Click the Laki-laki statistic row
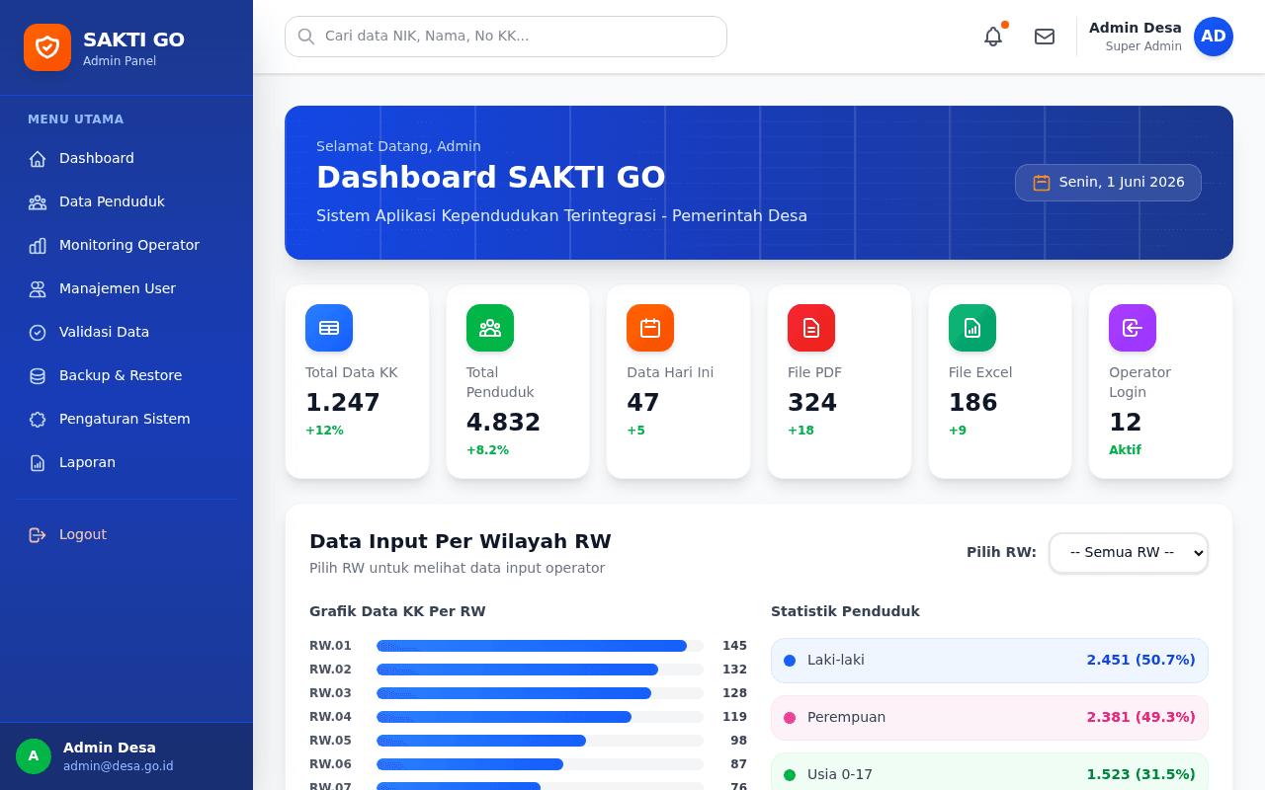Viewport: 1265px width, 790px height. pyautogui.click(x=989, y=661)
